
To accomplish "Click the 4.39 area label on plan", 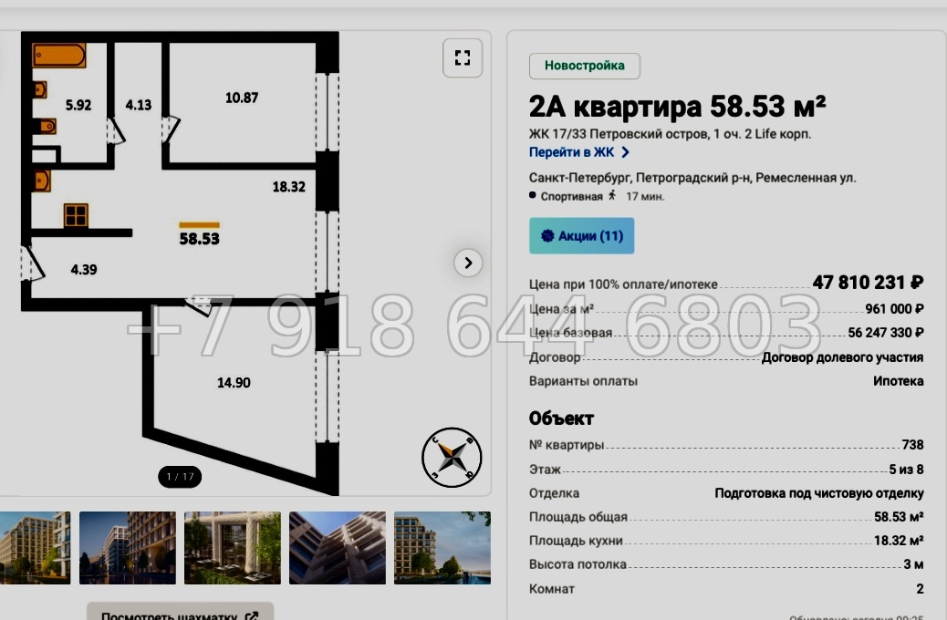I will click(84, 270).
